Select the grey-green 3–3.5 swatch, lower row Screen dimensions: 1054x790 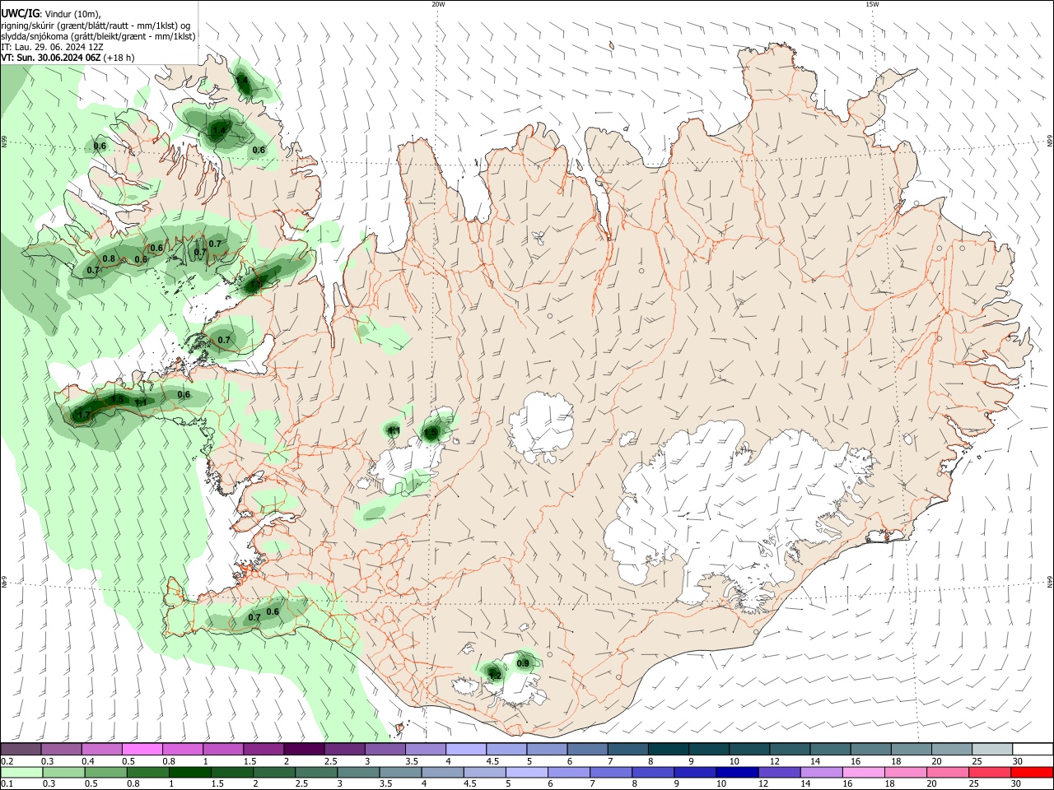tap(358, 772)
